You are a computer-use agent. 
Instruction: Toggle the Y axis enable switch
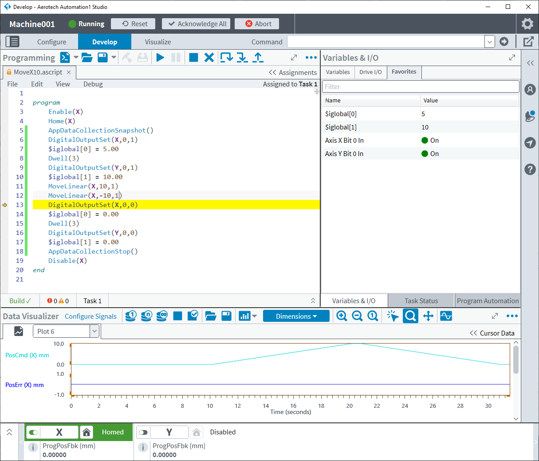(x=143, y=432)
